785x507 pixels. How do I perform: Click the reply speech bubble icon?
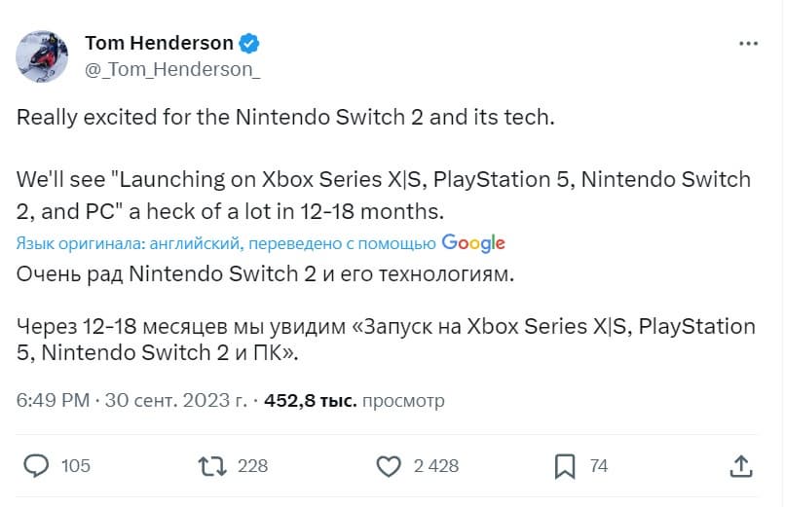tap(36, 466)
